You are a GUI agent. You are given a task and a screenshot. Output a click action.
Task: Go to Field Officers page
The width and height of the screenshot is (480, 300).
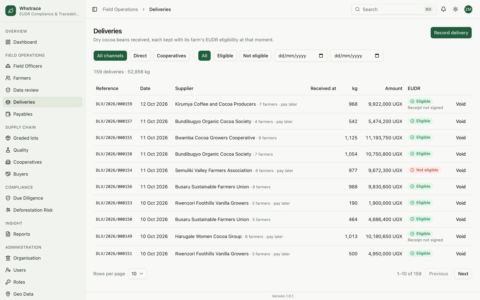point(42,66)
